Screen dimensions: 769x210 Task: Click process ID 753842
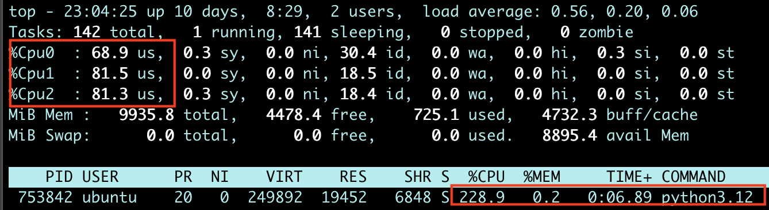[45, 197]
